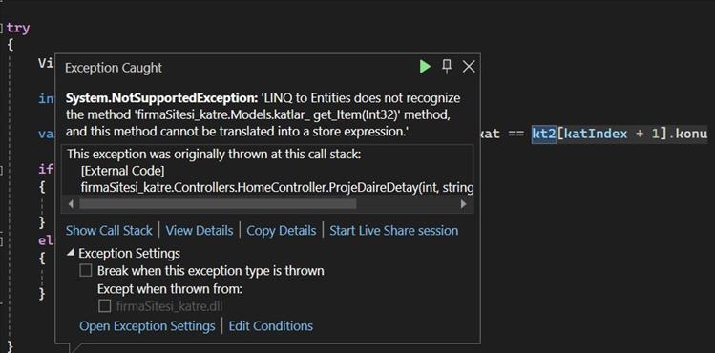
Task: Enable Break when this exception type is thrown
Action: click(86, 271)
